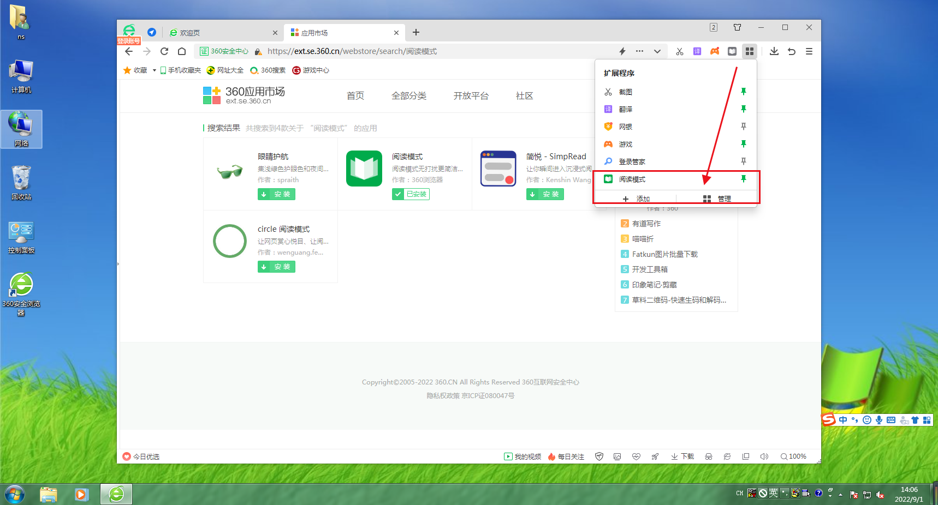The height and width of the screenshot is (505, 938).
Task: Go back with the back arrow
Action: click(129, 51)
